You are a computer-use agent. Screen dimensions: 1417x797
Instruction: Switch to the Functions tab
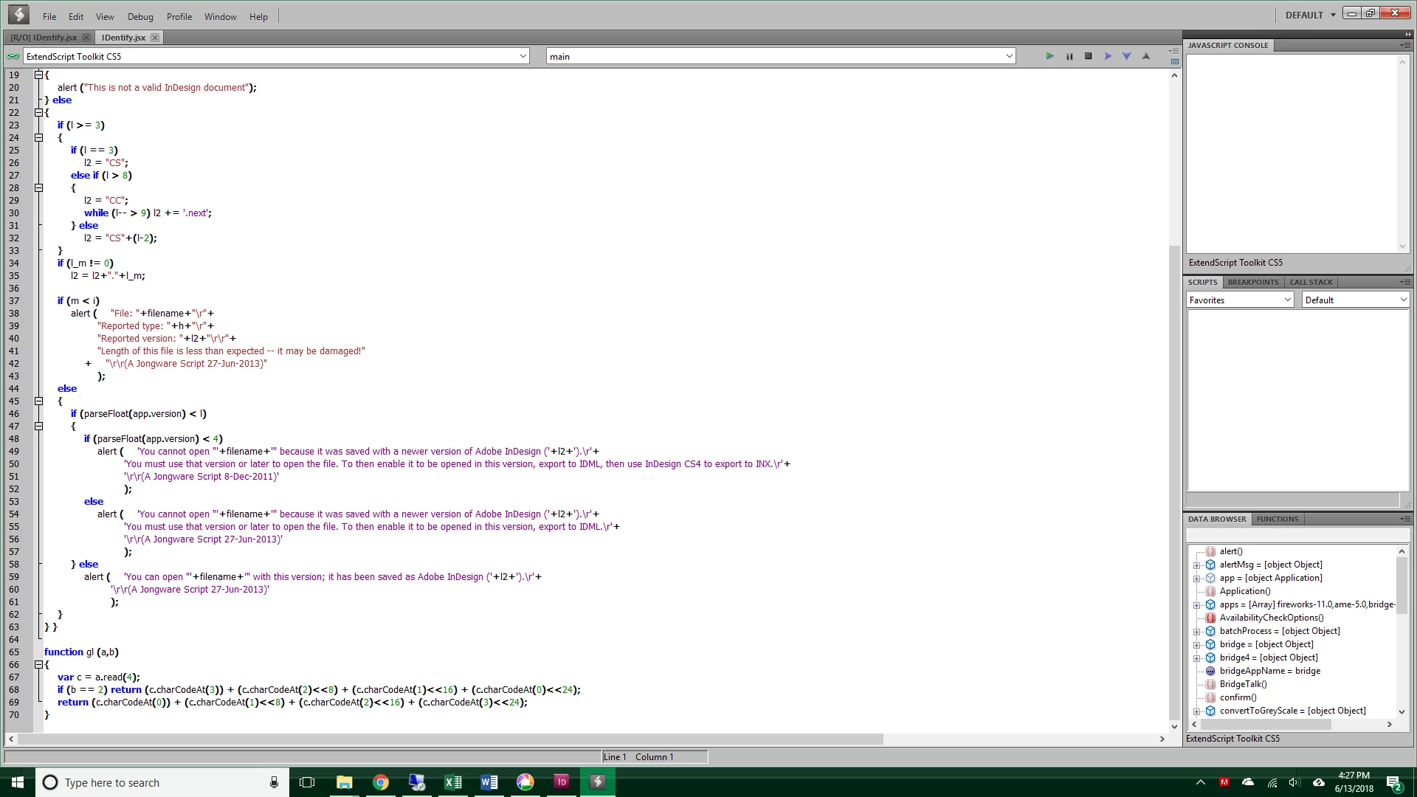[x=1277, y=519]
